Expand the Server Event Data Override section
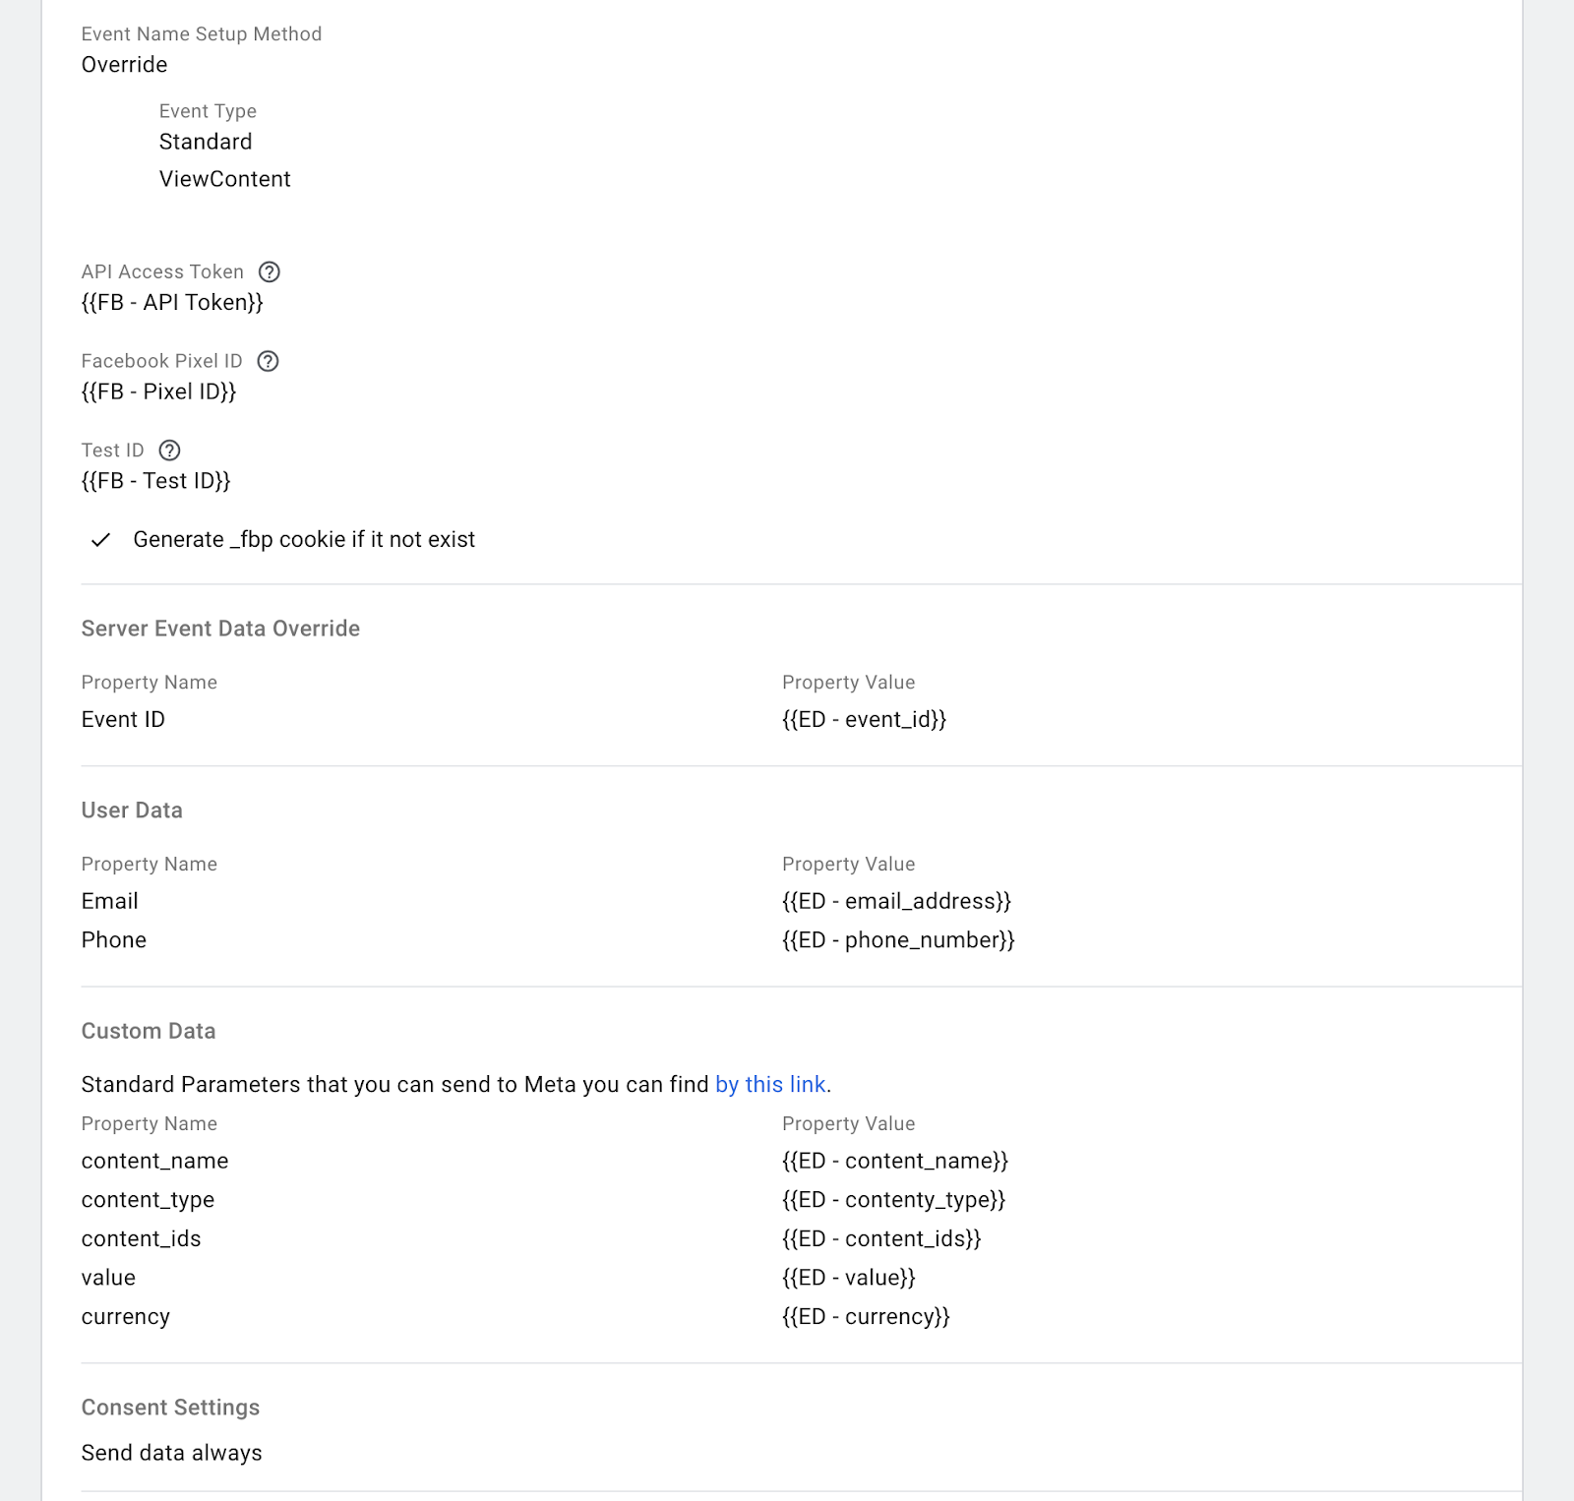Viewport: 1574px width, 1501px height. click(220, 628)
